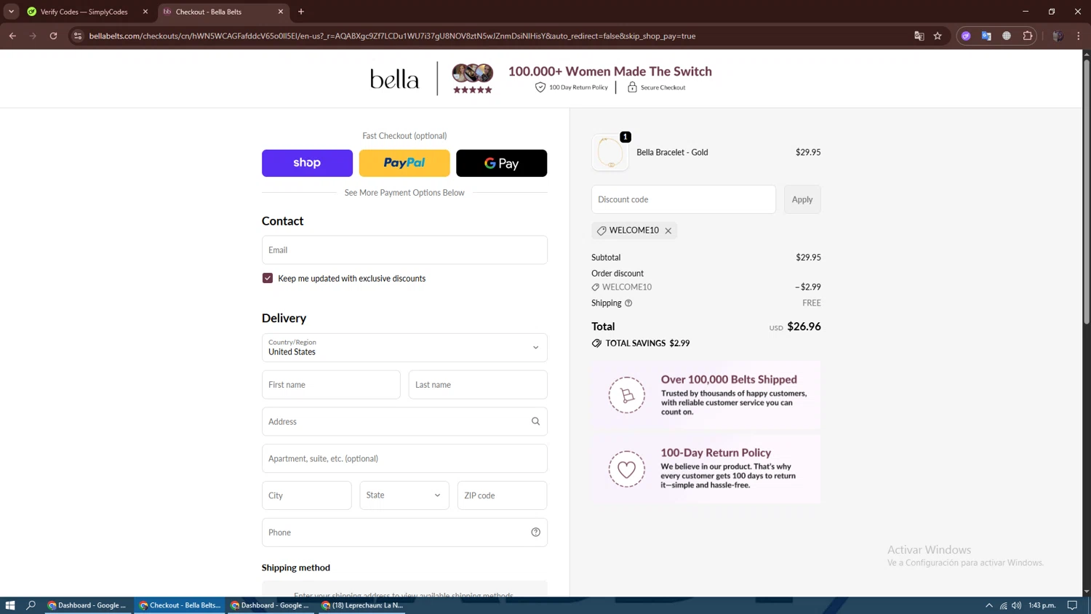Click into the Email field

pyautogui.click(x=404, y=250)
